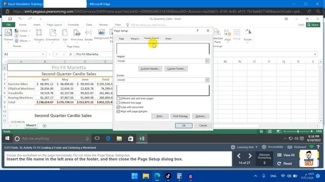Cancel the Page Setup dialog
The image size is (325, 182).
click(203, 125)
